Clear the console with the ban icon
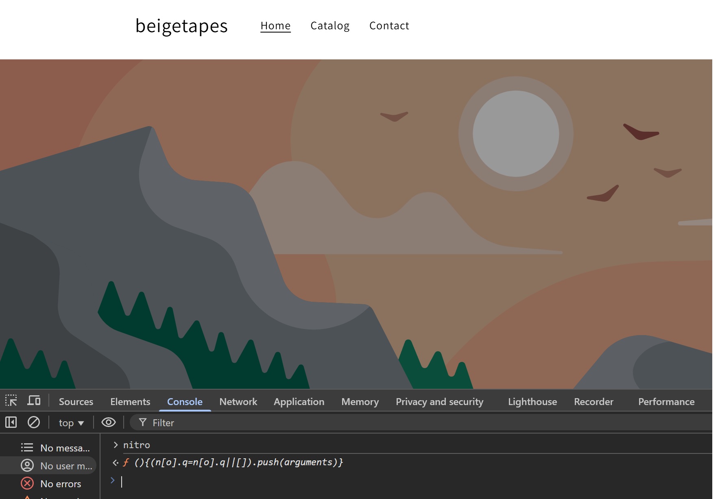The width and height of the screenshot is (720, 499). click(x=34, y=423)
